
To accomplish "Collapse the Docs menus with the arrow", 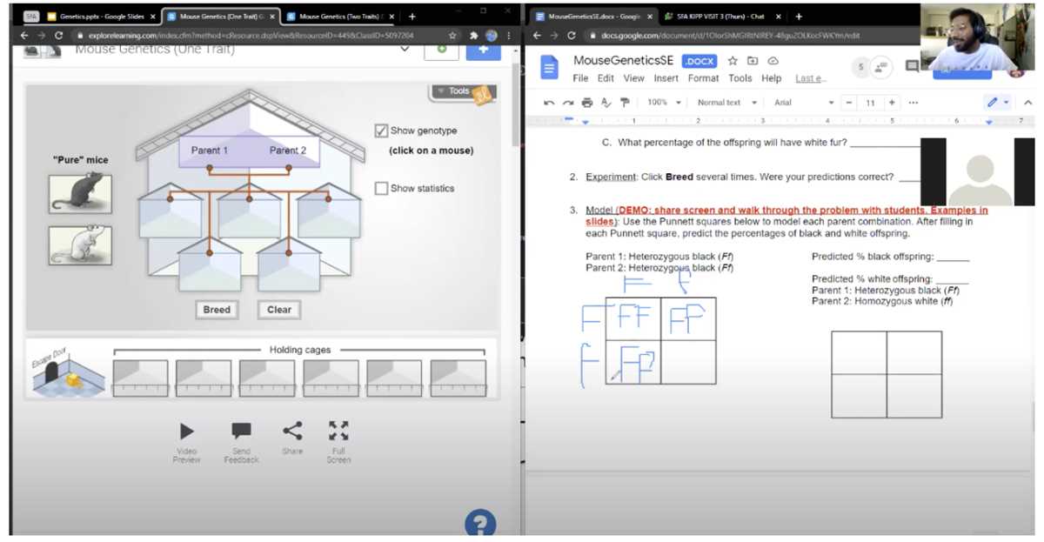I will click(1029, 103).
